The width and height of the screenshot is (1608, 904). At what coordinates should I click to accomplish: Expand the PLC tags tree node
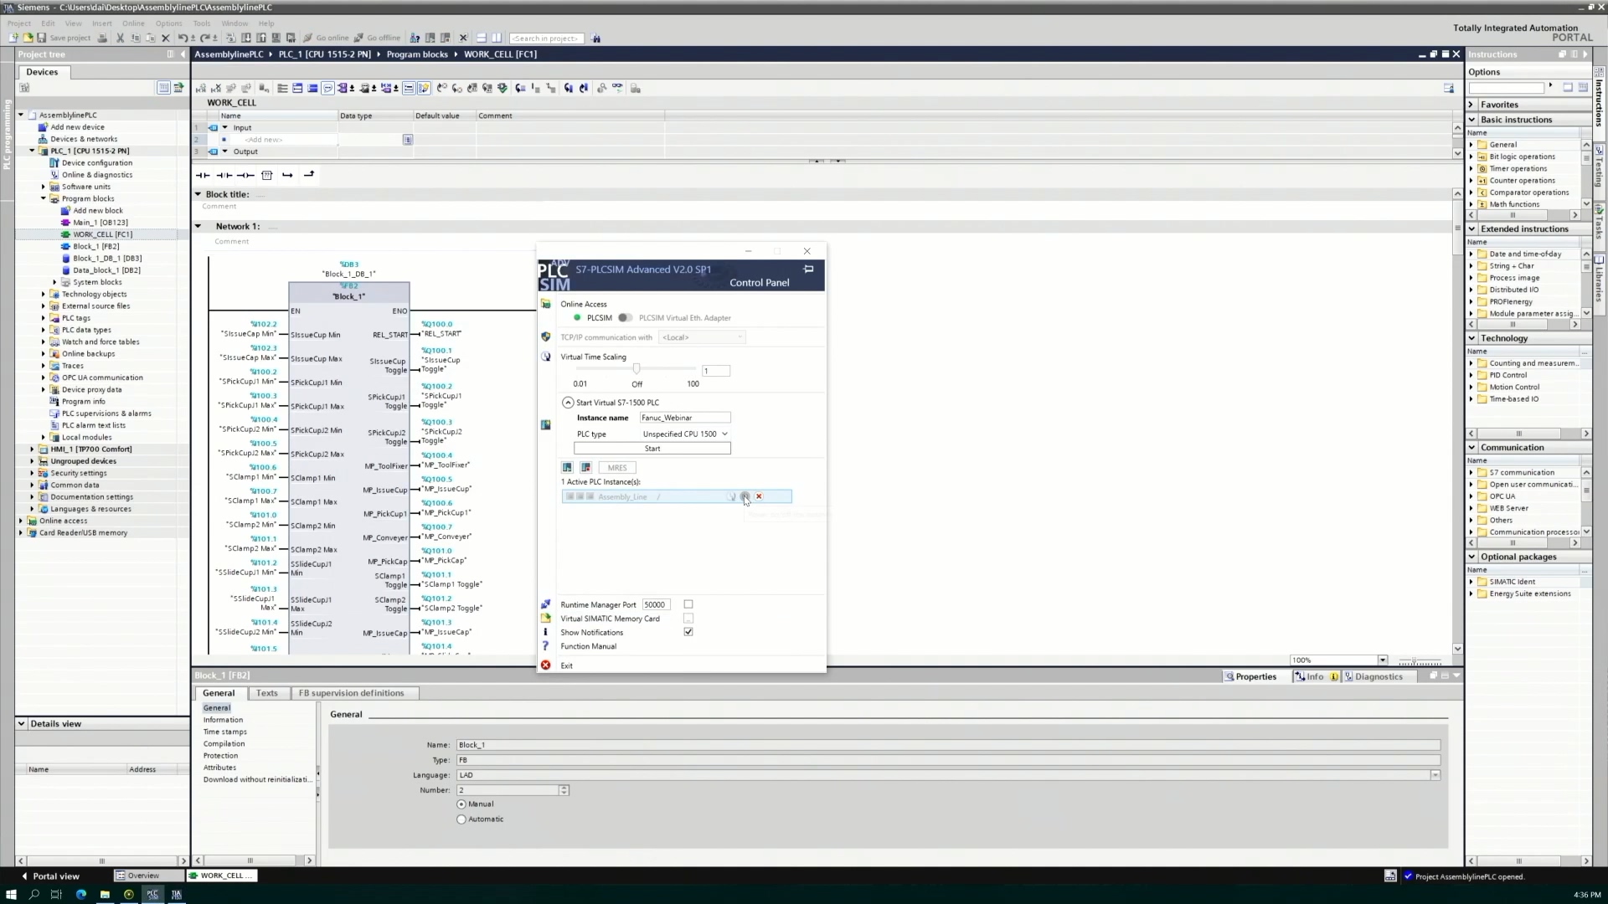44,318
